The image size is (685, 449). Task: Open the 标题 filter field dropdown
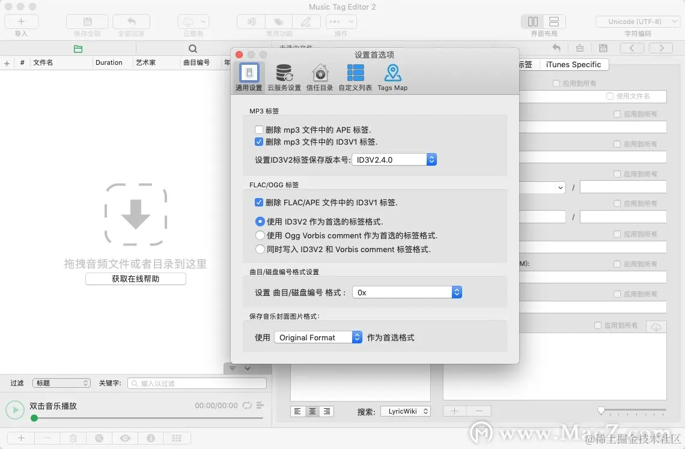62,383
